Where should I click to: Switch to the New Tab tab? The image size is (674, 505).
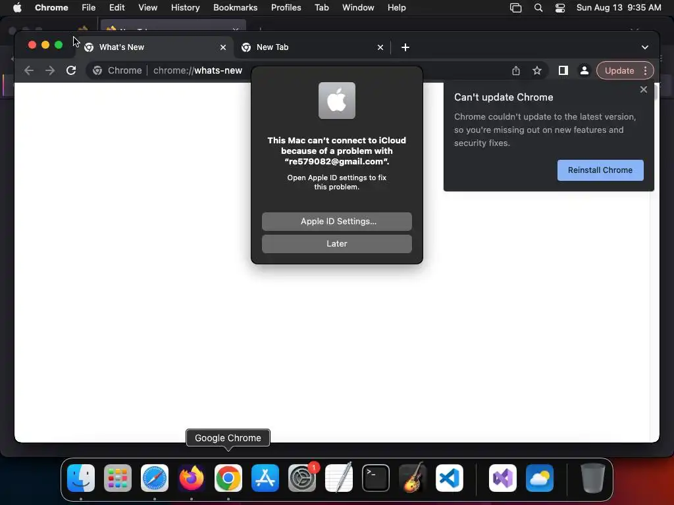312,47
